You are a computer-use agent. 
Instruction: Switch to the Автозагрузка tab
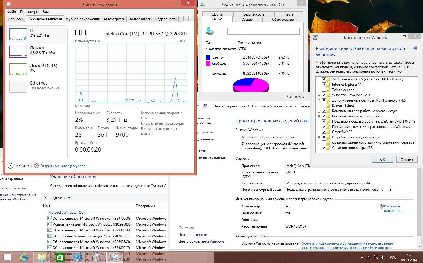point(114,19)
